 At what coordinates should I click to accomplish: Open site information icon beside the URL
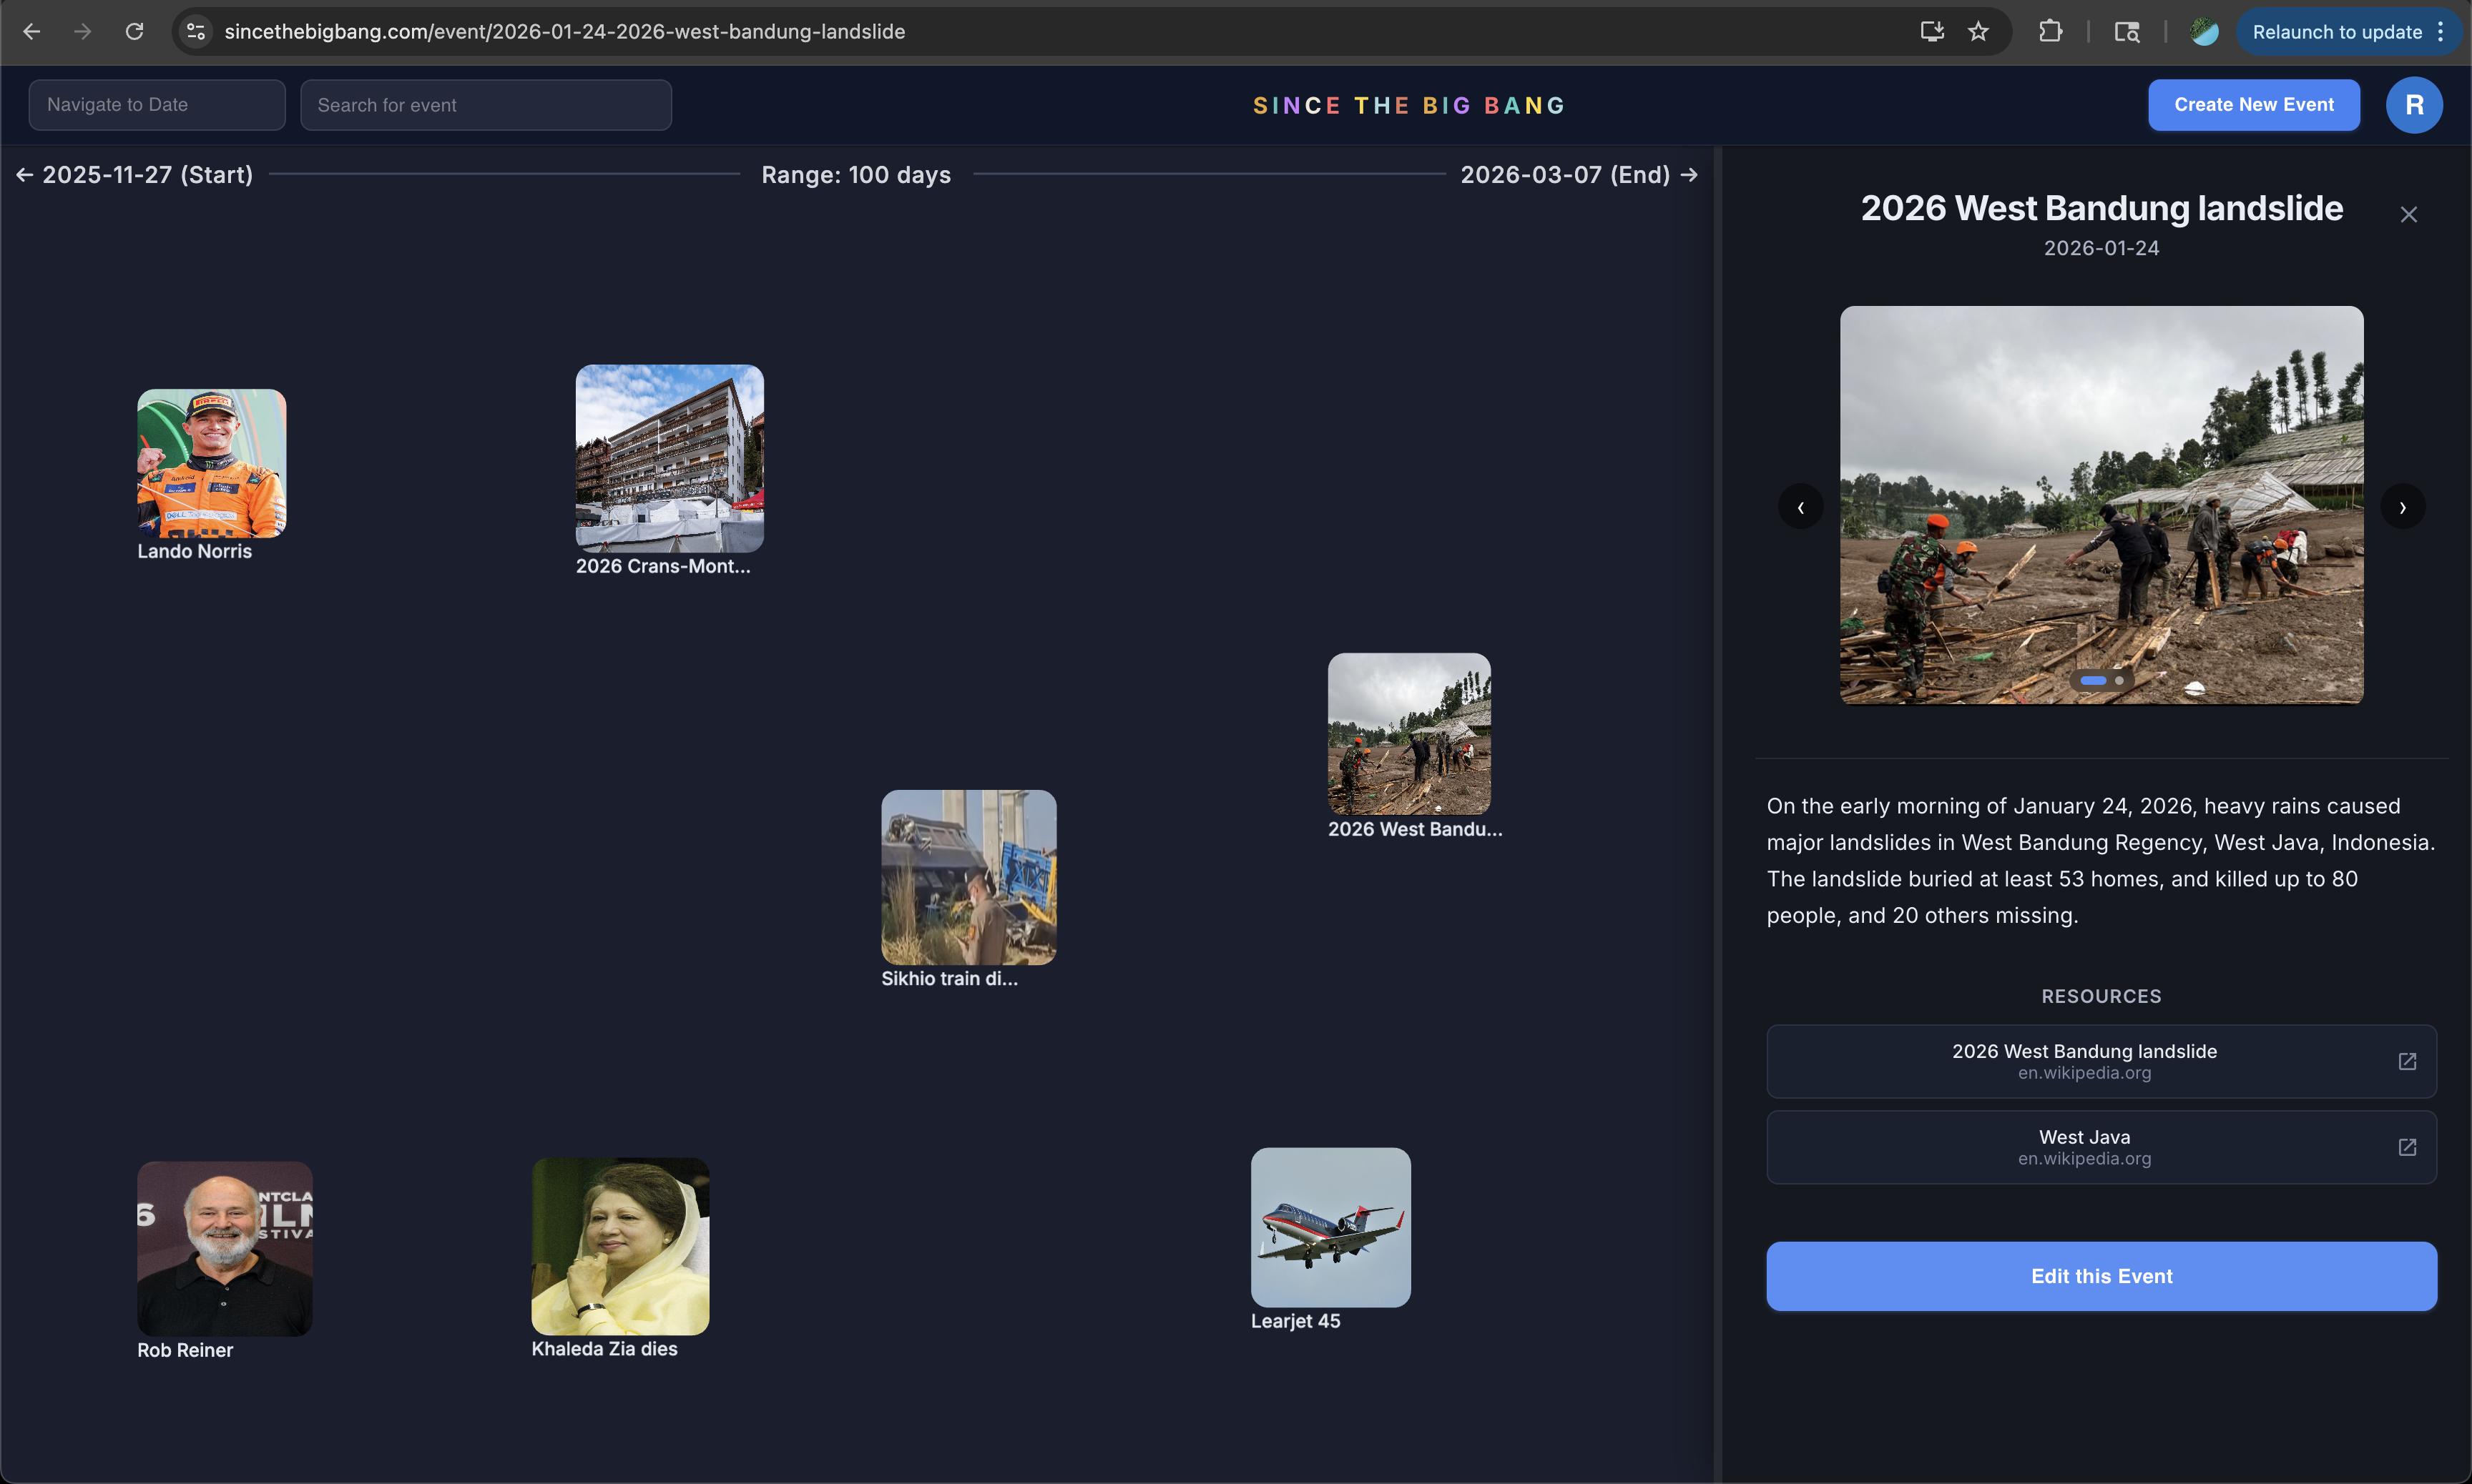(196, 32)
